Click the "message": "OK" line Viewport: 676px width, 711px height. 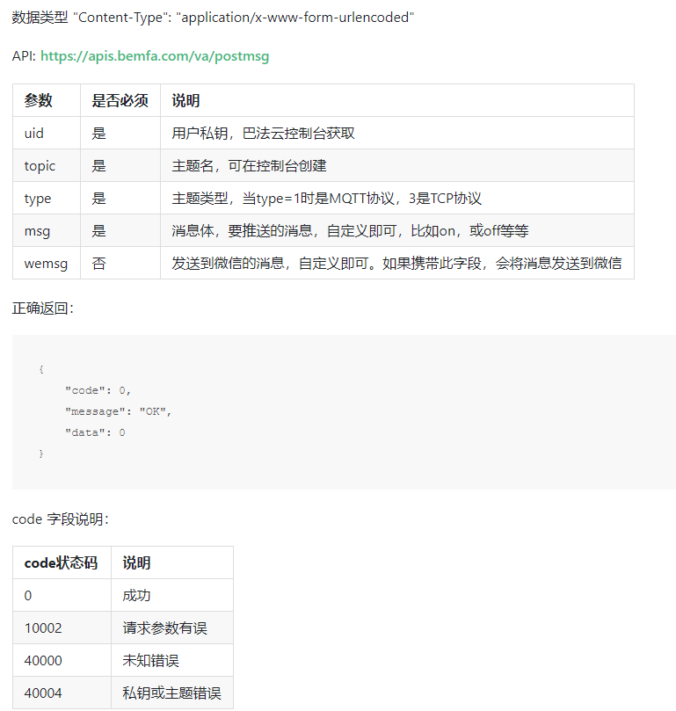[118, 411]
